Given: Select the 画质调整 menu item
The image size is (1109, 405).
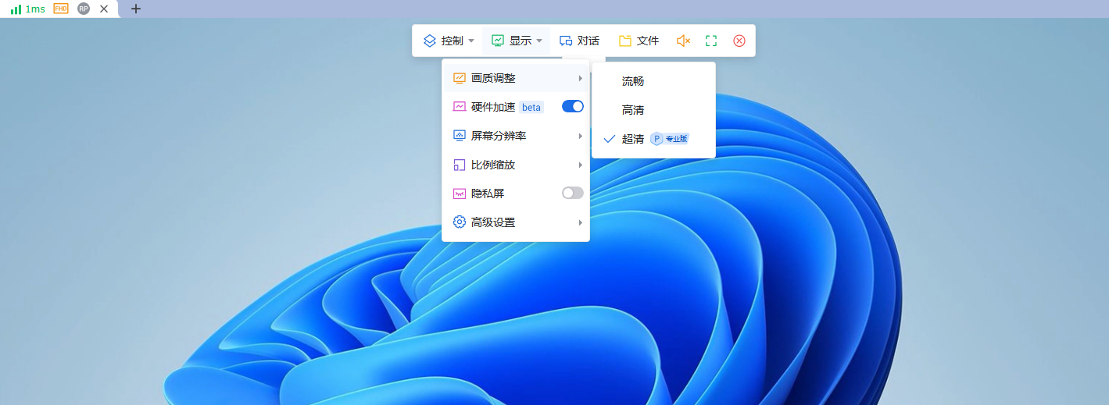Looking at the screenshot, I should [x=516, y=78].
